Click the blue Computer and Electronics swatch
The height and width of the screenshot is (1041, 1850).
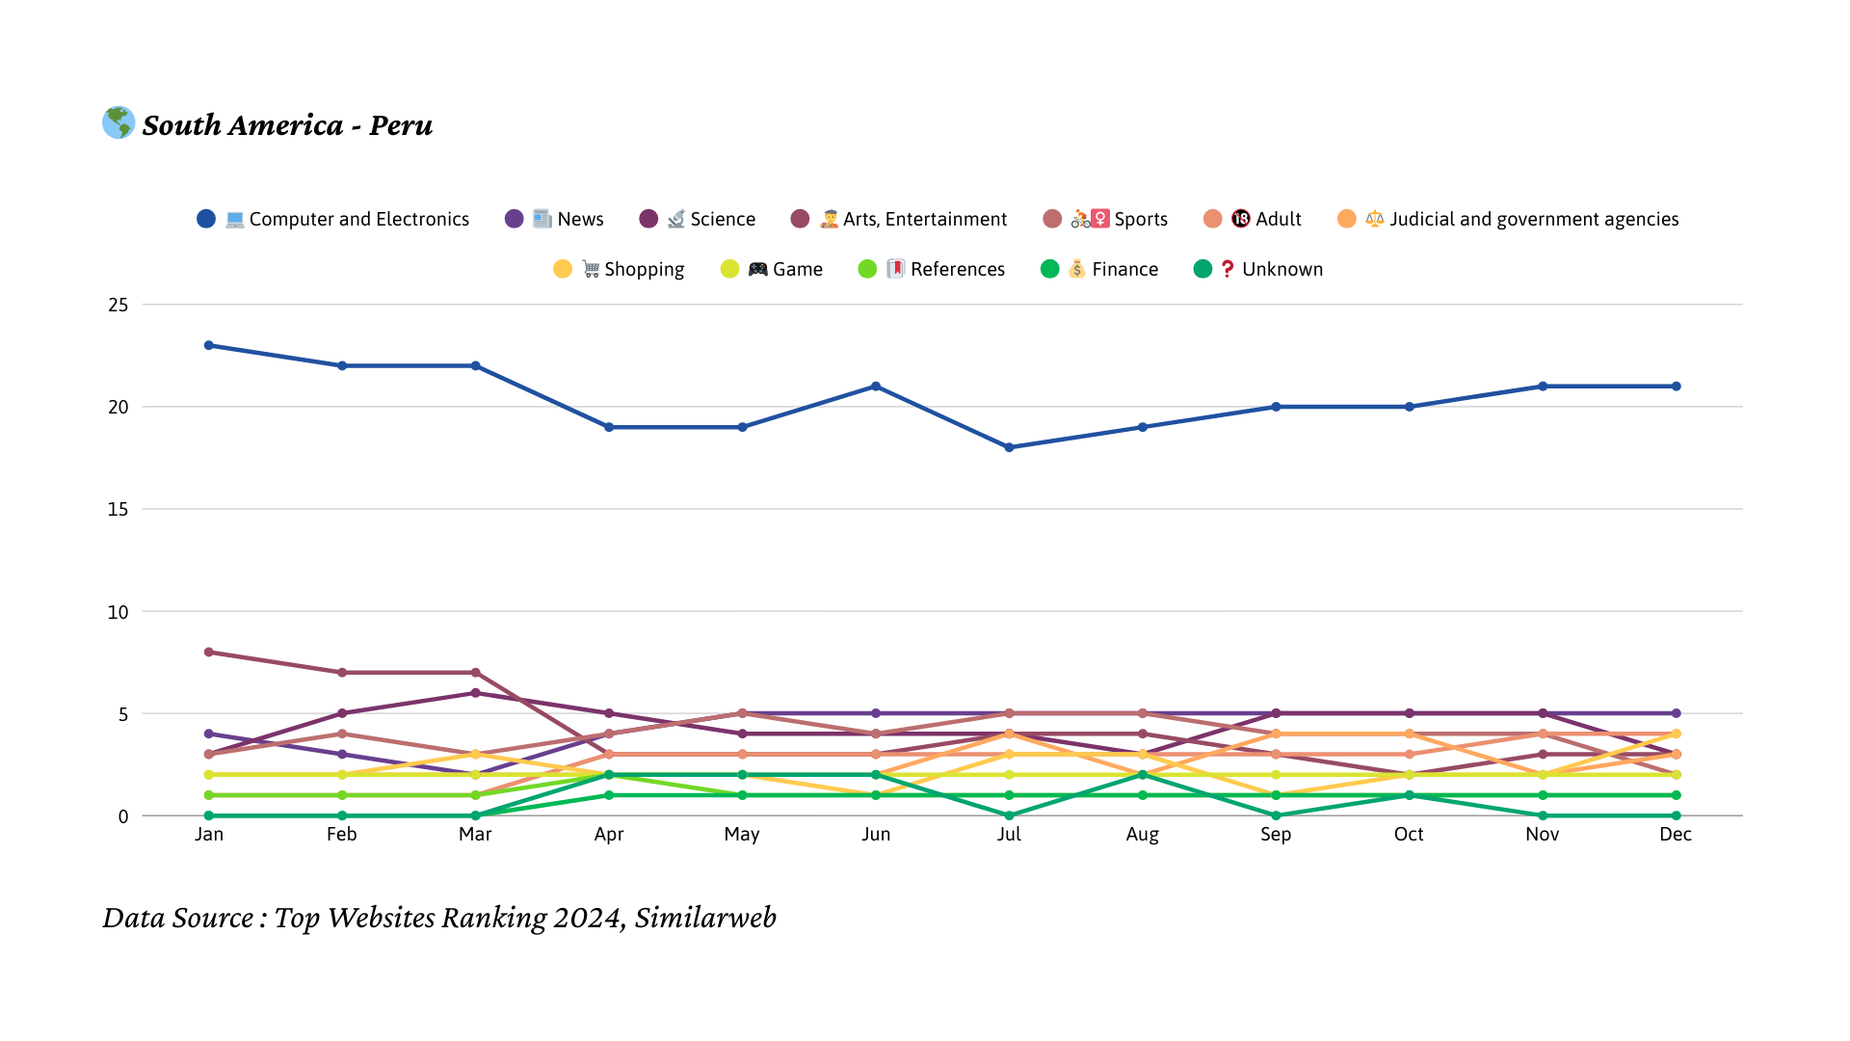click(x=206, y=220)
